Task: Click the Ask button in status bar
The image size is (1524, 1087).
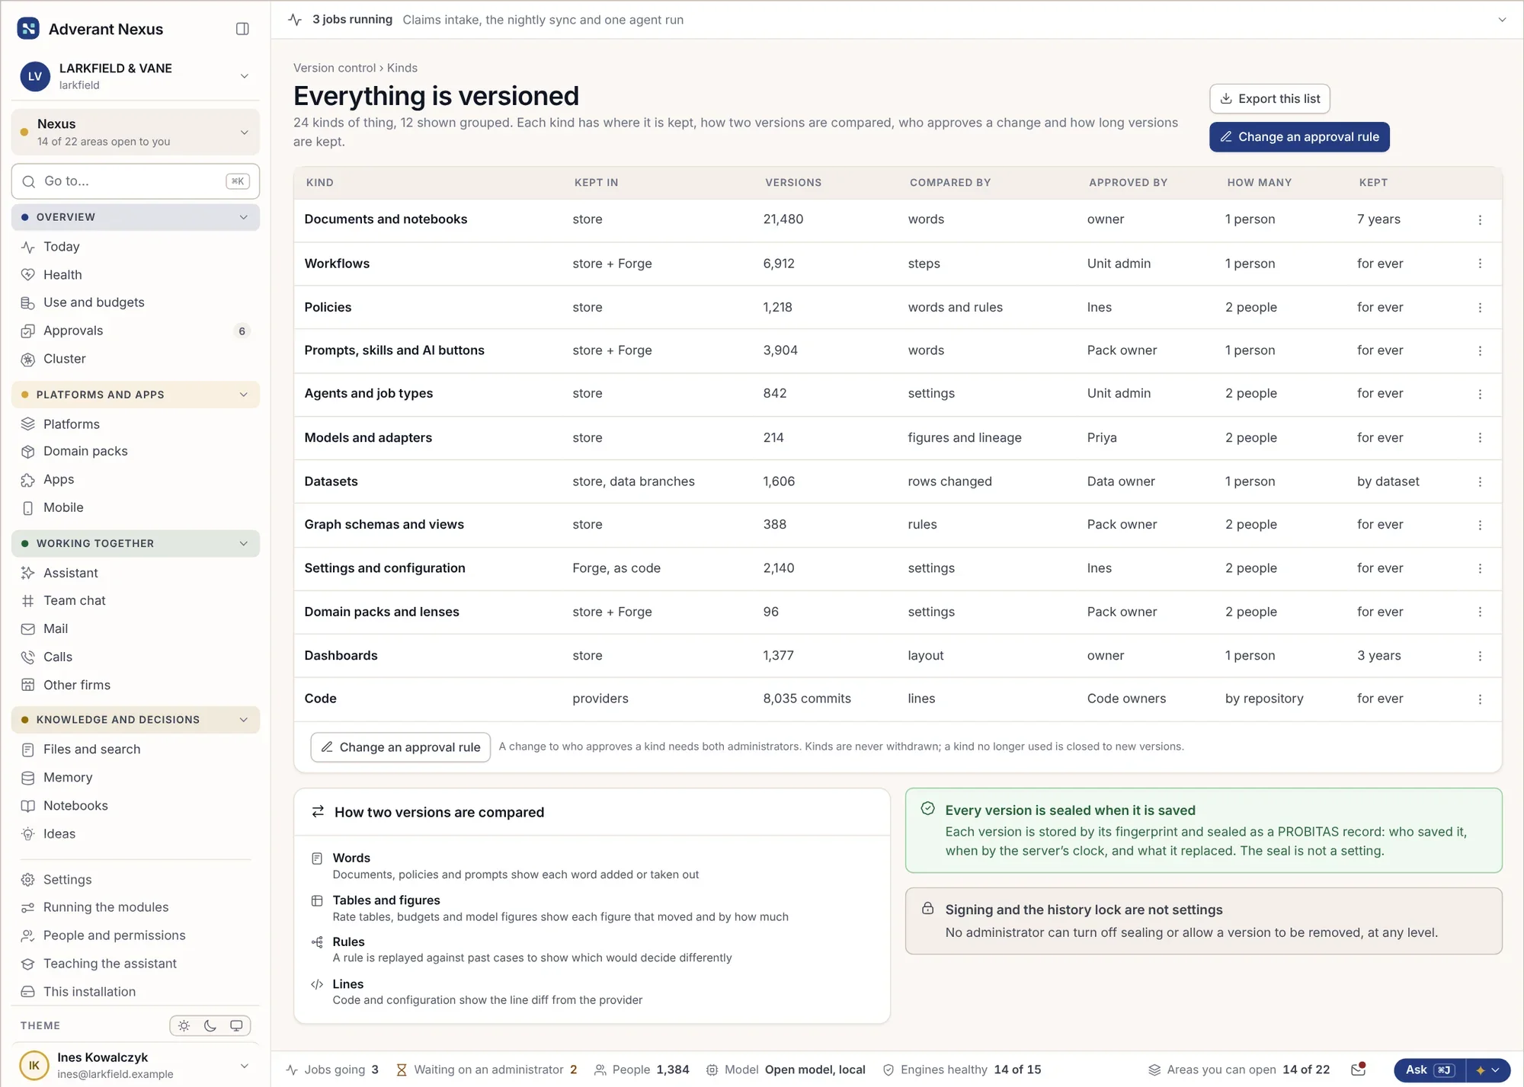Action: click(x=1430, y=1069)
